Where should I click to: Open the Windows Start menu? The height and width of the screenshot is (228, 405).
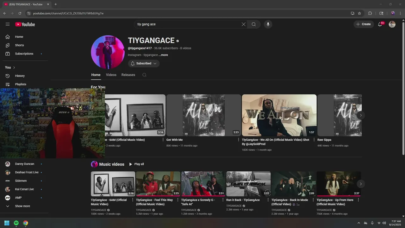(7, 223)
